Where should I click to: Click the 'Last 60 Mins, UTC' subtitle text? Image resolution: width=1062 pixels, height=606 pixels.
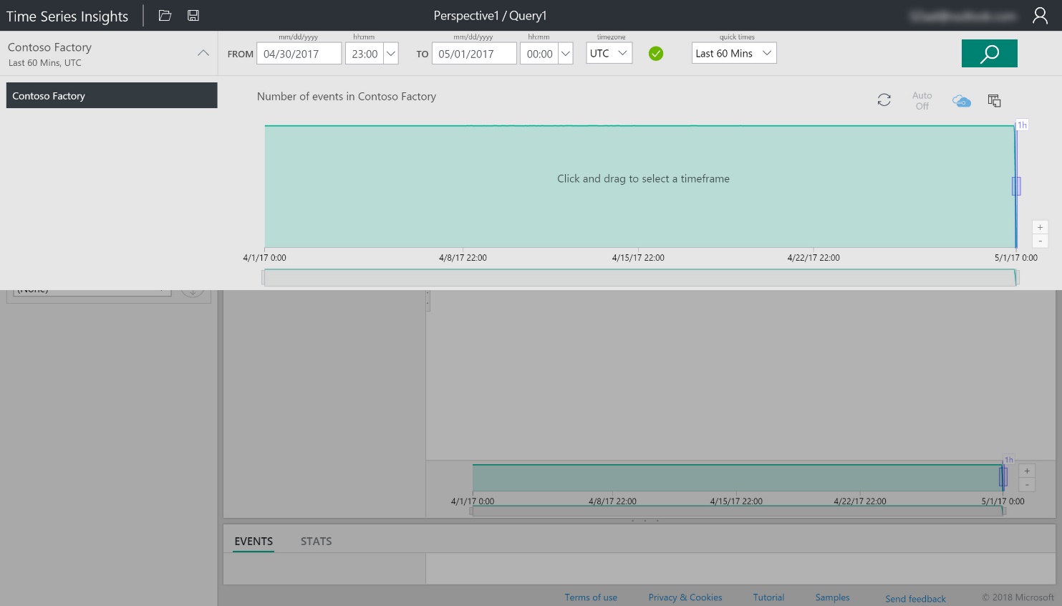tap(45, 63)
